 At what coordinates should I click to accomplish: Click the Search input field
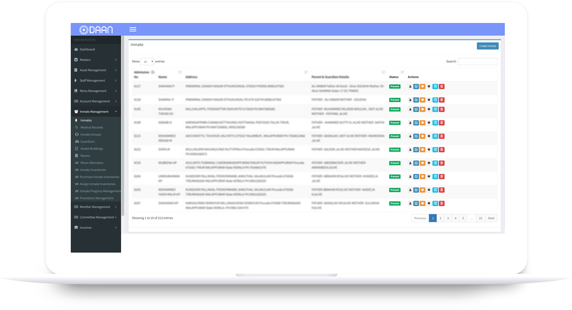pyautogui.click(x=478, y=62)
